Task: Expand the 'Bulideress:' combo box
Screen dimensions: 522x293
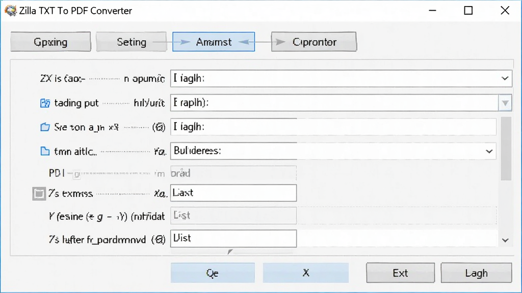Action: coord(489,152)
